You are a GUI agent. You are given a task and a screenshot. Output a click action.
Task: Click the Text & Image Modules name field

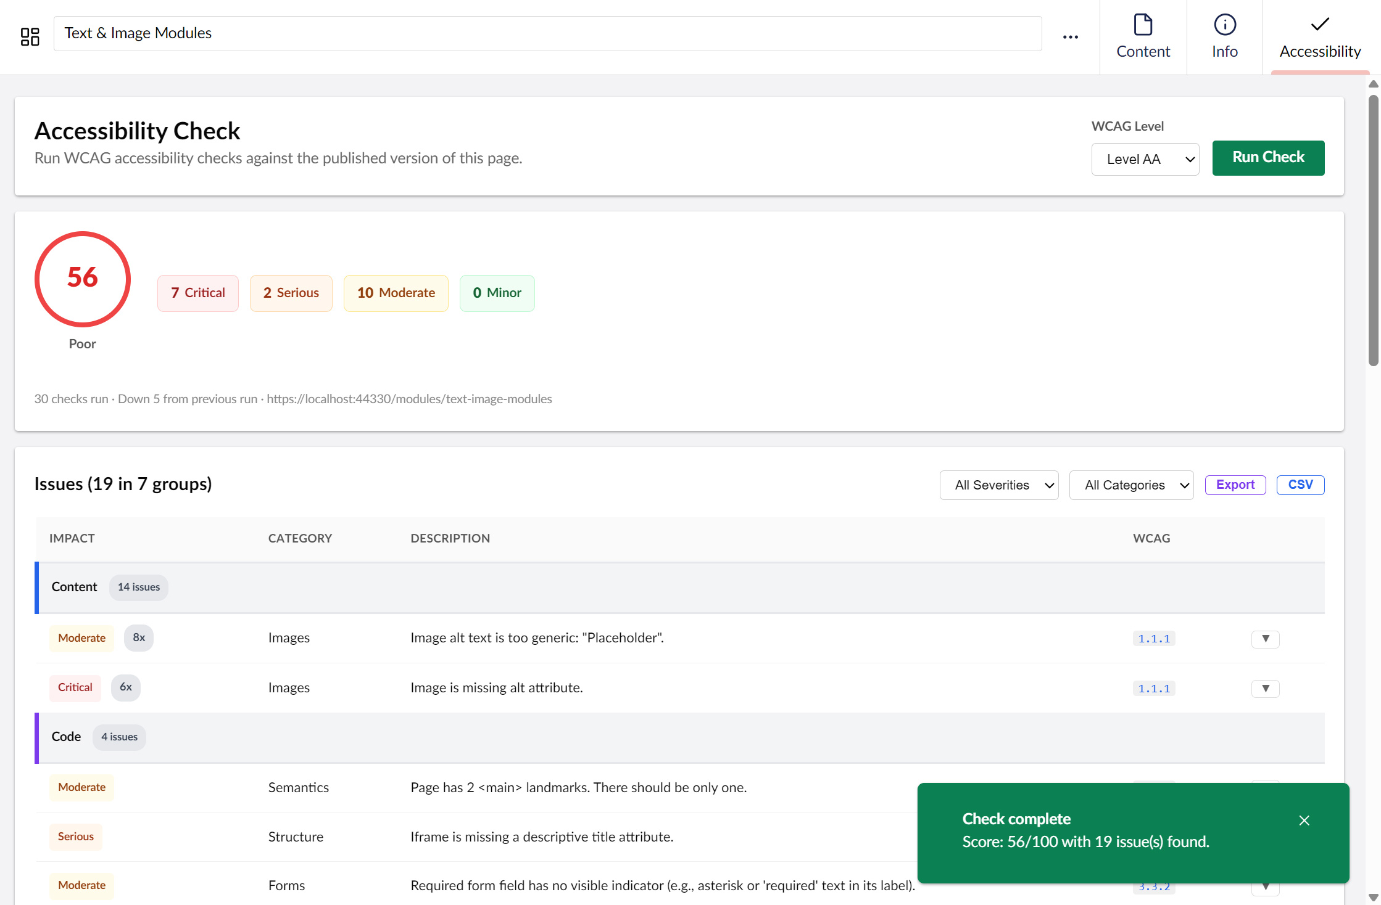tap(547, 33)
